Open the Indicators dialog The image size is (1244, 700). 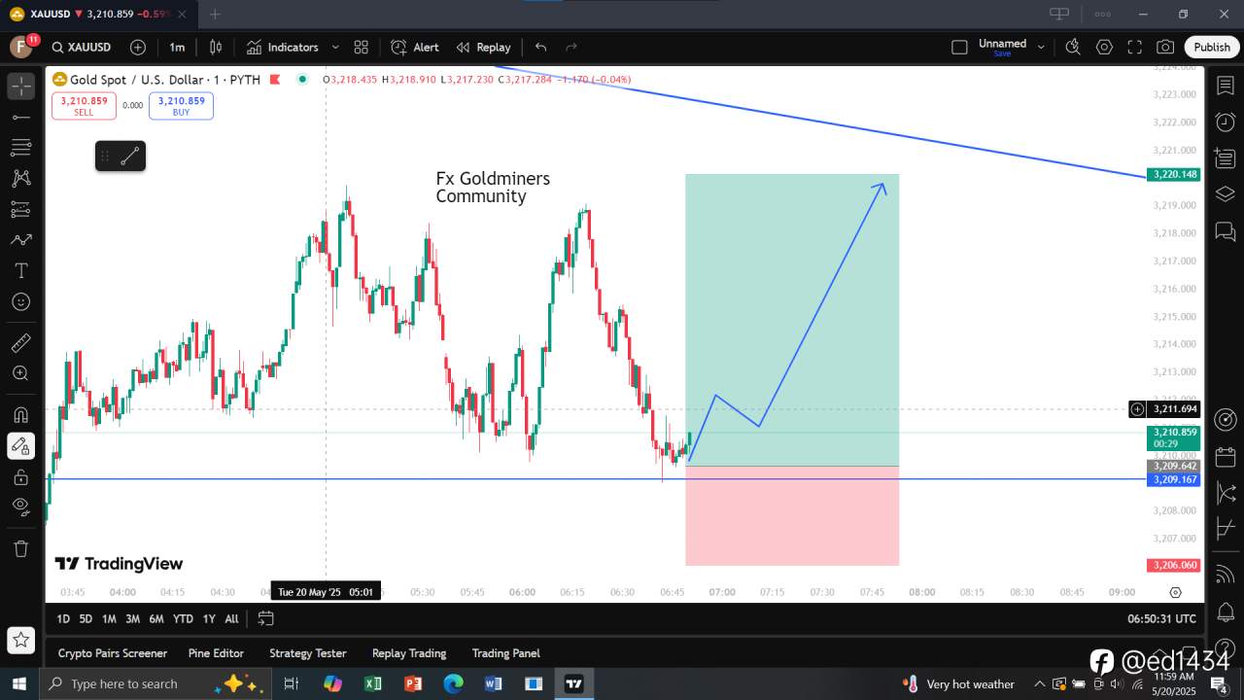[283, 47]
